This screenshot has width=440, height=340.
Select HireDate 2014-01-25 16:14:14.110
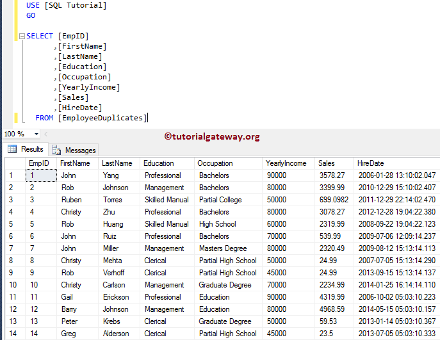coord(397,285)
